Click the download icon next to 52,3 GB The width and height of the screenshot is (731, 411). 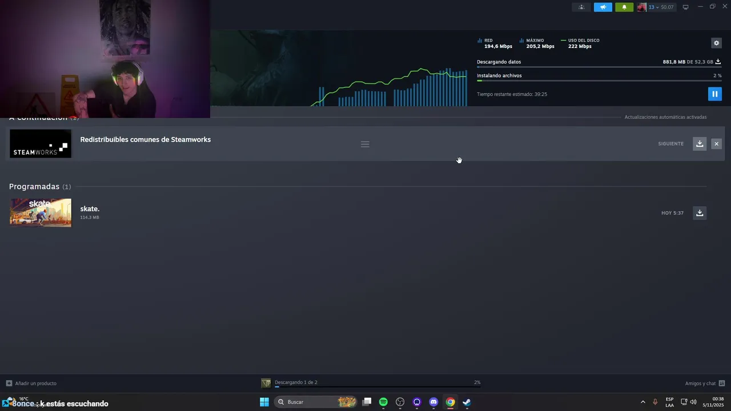(x=718, y=62)
